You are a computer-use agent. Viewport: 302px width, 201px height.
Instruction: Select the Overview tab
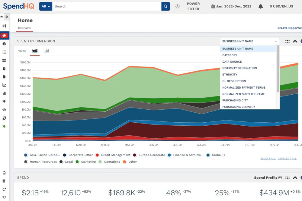[x=24, y=28]
